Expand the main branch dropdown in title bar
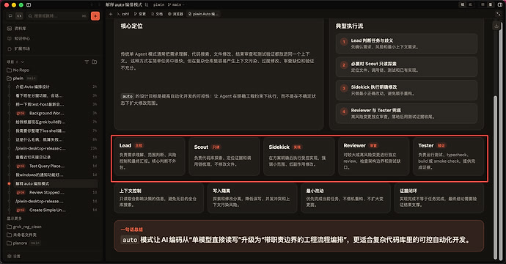Viewport: 506px width, 264px height. (176, 5)
